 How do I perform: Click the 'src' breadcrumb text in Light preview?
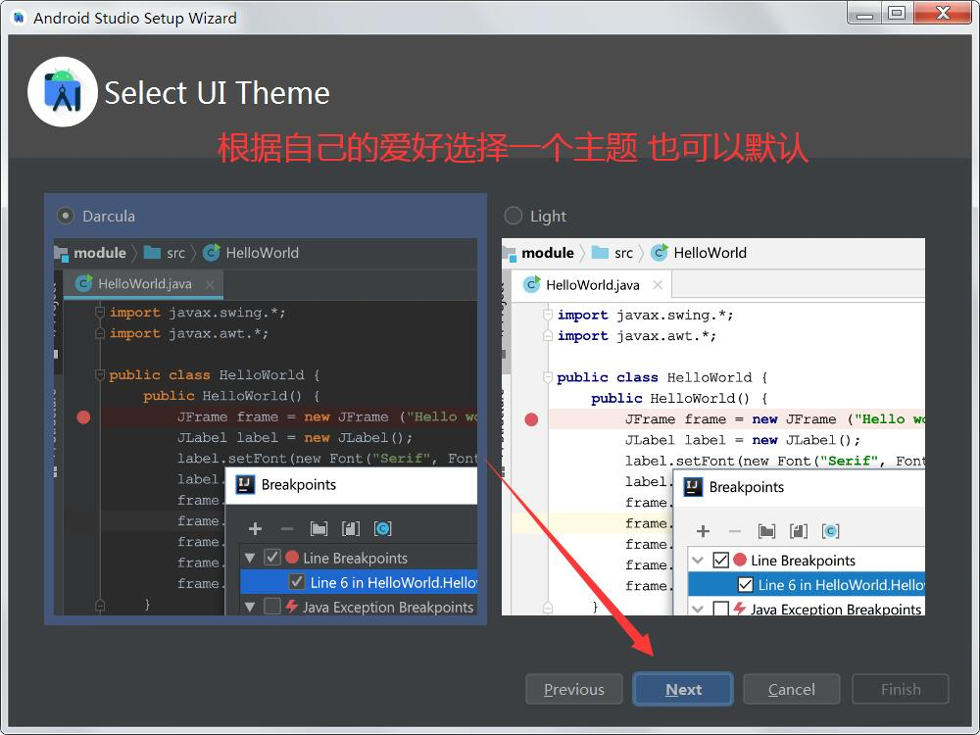[623, 253]
